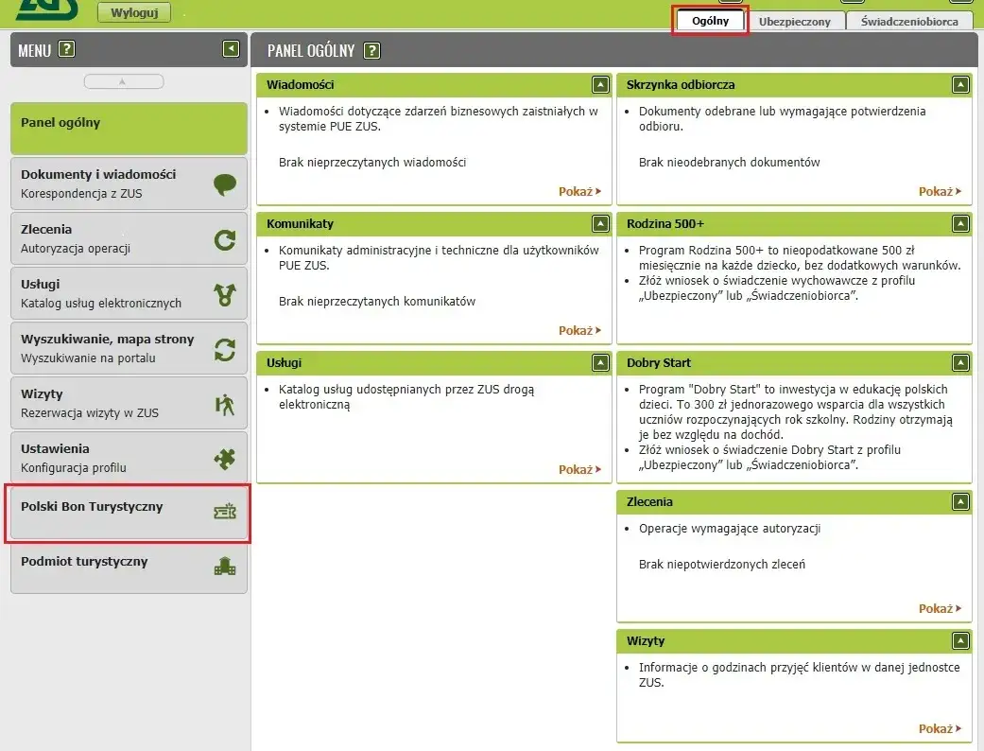
Task: Collapse the Skrzynka odbiorcza widget
Action: click(960, 85)
